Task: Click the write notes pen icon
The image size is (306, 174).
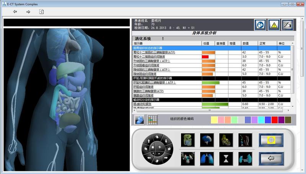Action: click(x=287, y=24)
